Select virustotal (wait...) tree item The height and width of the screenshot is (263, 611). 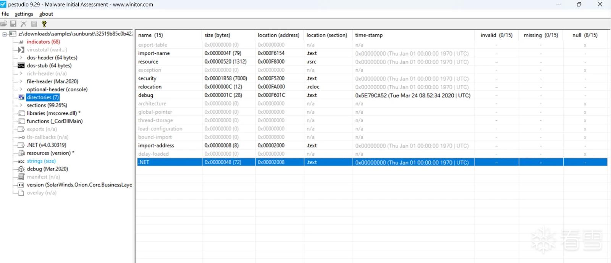click(x=47, y=50)
